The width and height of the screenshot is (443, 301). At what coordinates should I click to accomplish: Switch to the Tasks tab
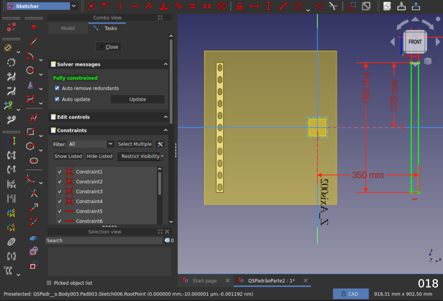(x=107, y=28)
